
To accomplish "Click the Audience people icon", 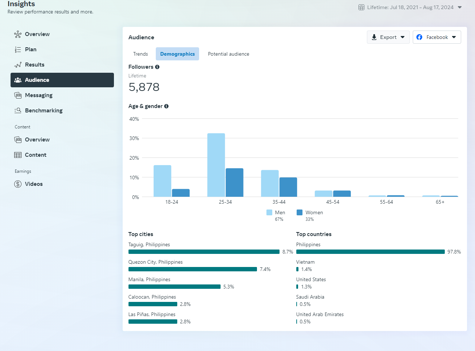I will click(x=18, y=80).
